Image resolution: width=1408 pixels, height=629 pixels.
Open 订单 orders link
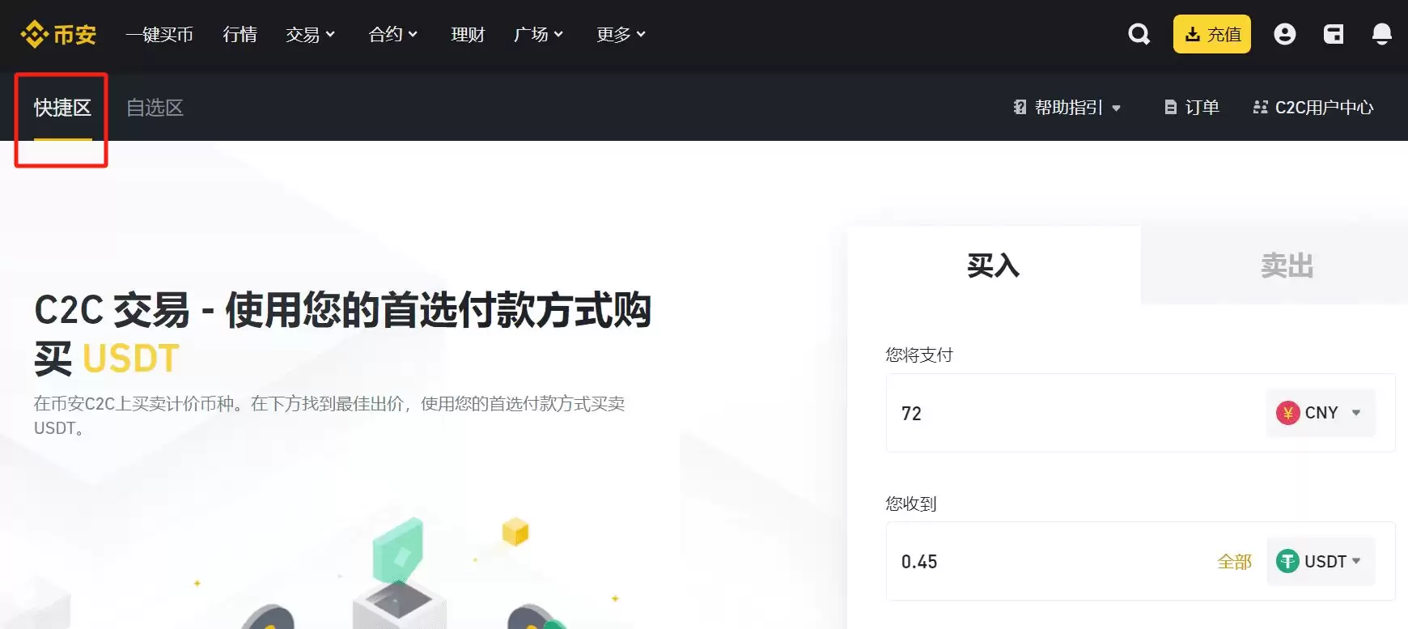[1192, 108]
